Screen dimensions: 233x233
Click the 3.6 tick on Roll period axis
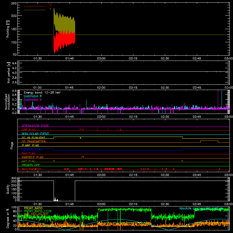pyautogui.click(x=14, y=82)
